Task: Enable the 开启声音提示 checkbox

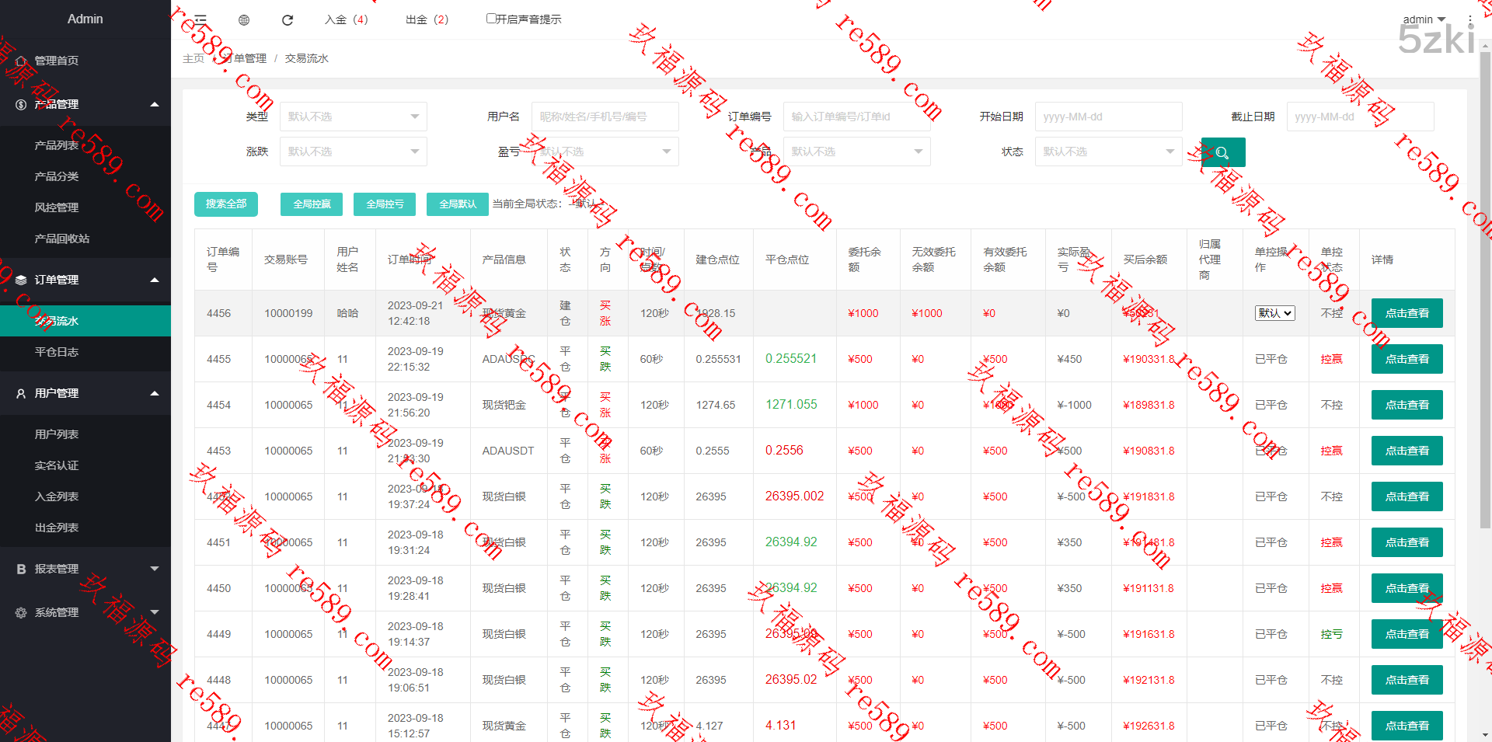Action: (x=491, y=19)
